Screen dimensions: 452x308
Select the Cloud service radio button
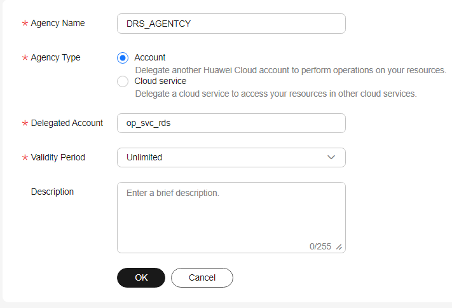pos(123,81)
